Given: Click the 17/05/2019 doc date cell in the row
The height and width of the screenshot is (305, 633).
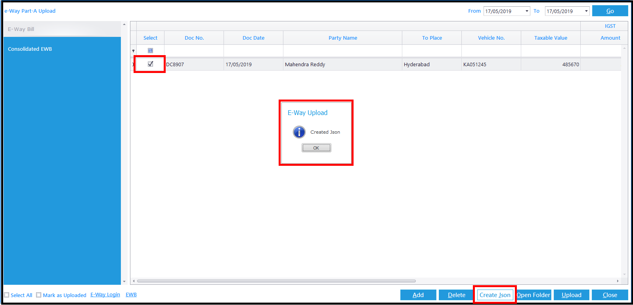Looking at the screenshot, I should [254, 64].
